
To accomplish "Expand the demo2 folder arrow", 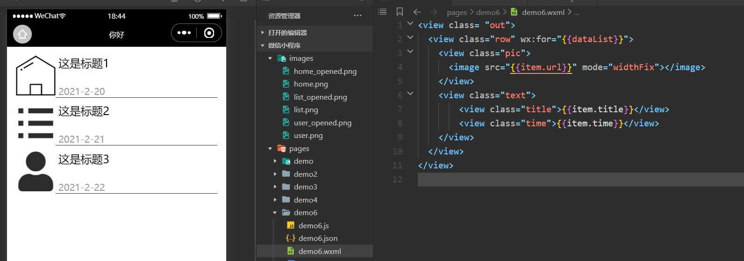I will tap(275, 174).
